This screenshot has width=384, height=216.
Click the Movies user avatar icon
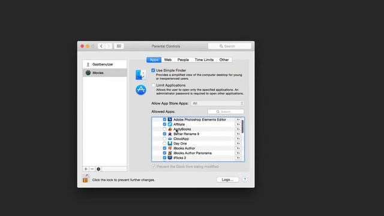click(x=88, y=73)
